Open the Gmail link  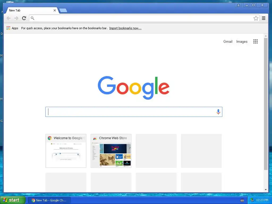[228, 41]
